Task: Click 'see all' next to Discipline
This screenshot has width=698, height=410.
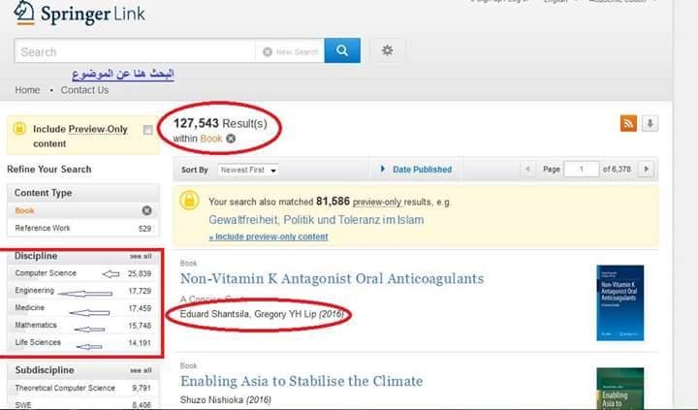Action: click(141, 256)
